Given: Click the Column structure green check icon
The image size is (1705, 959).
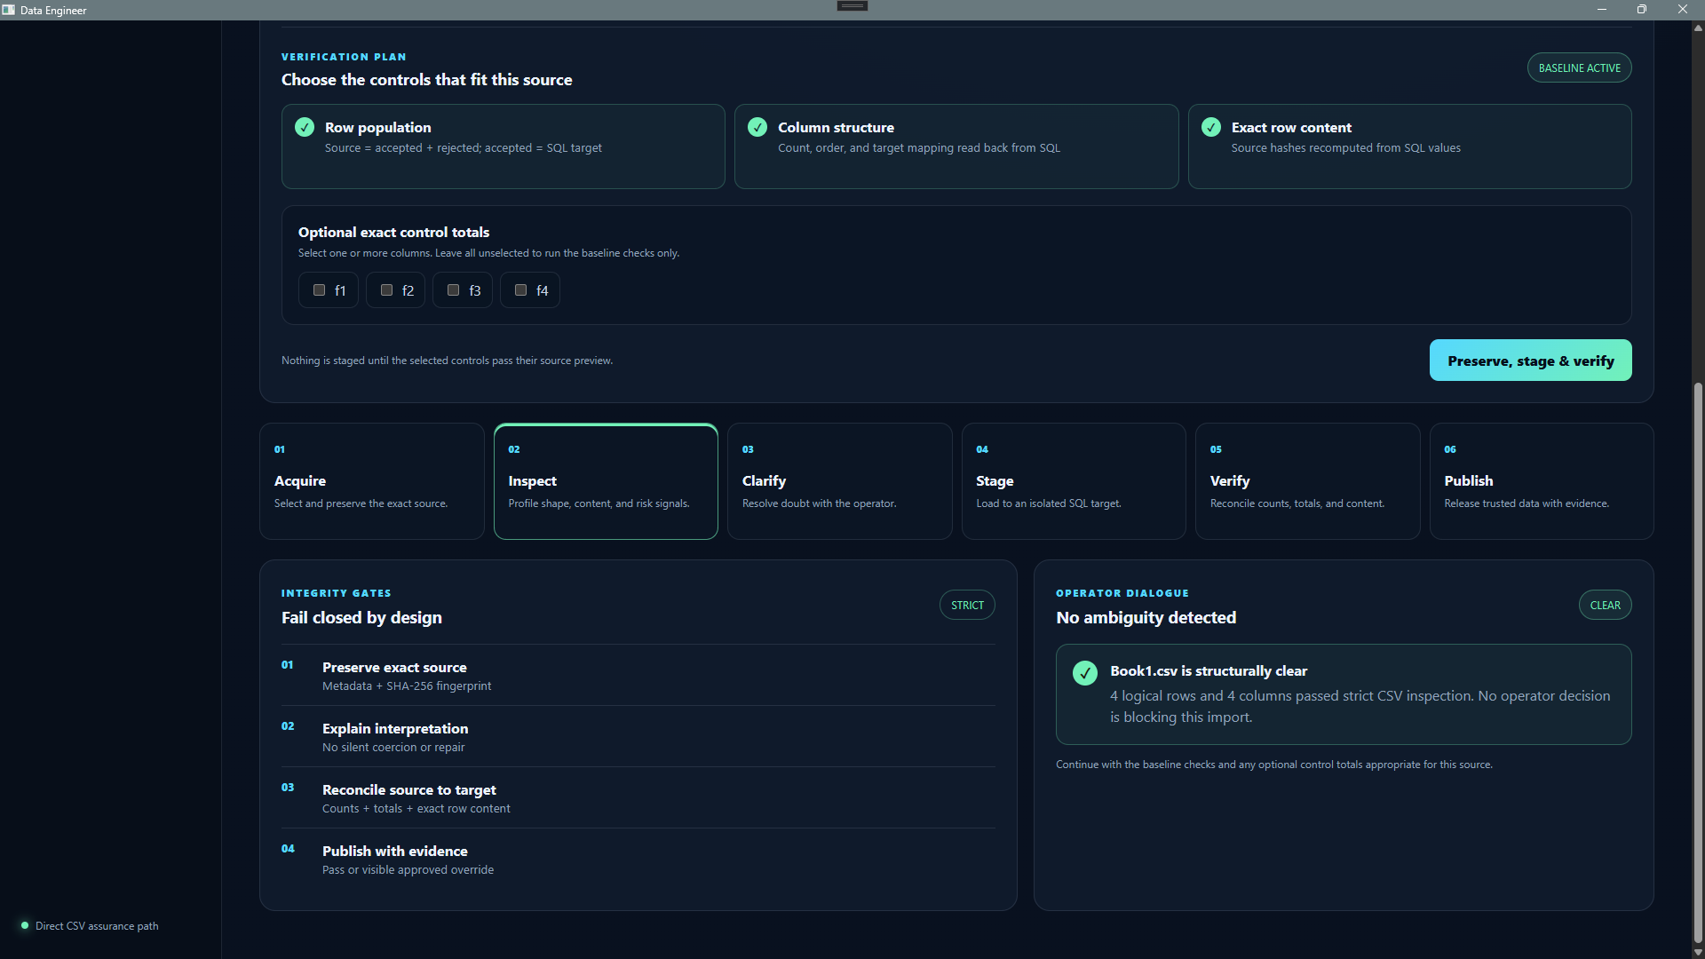Looking at the screenshot, I should click(757, 127).
